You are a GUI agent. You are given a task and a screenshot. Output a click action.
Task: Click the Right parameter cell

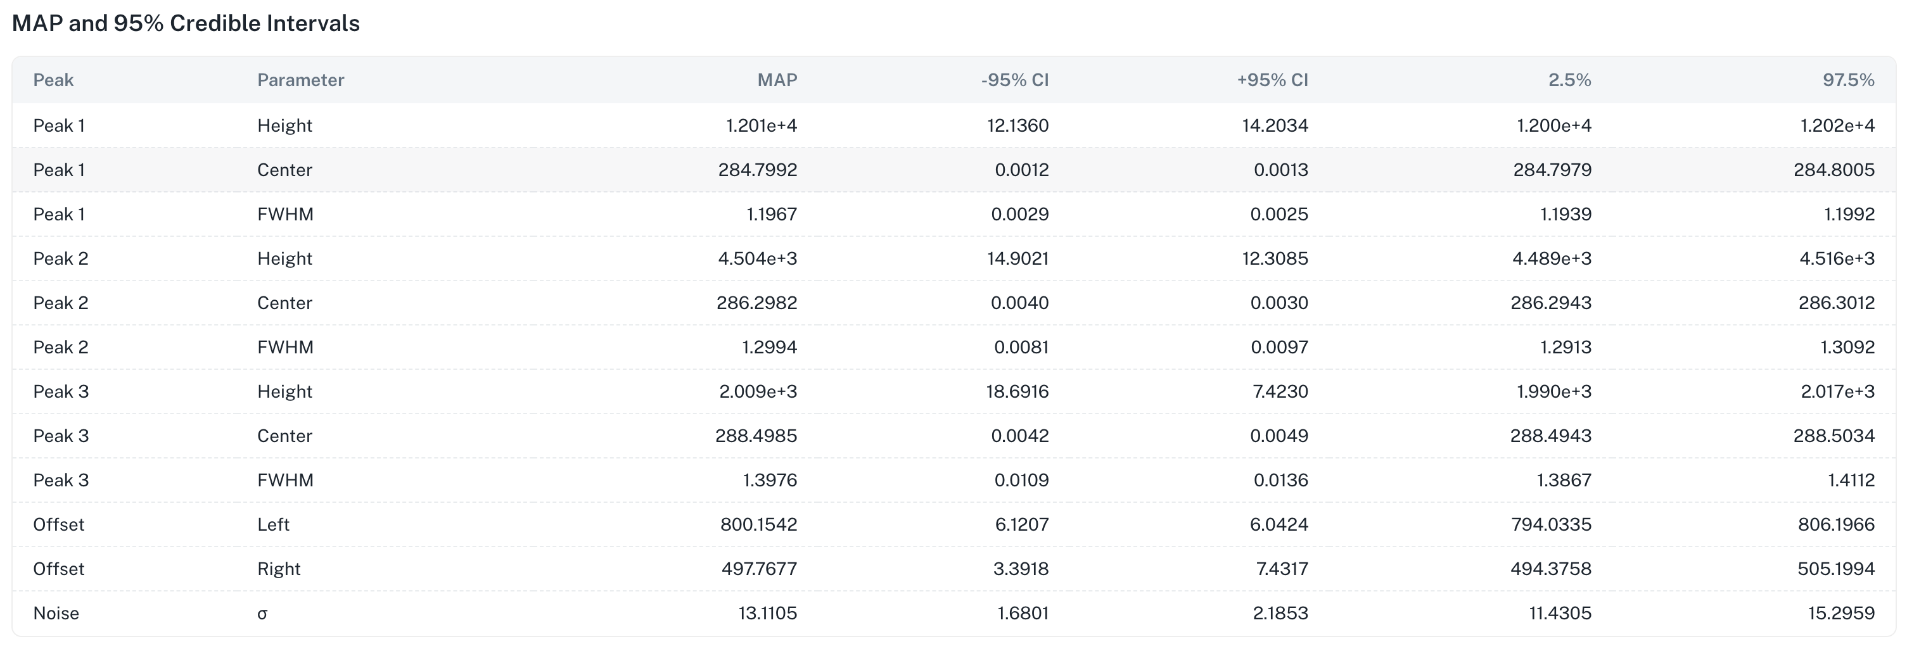click(x=279, y=570)
